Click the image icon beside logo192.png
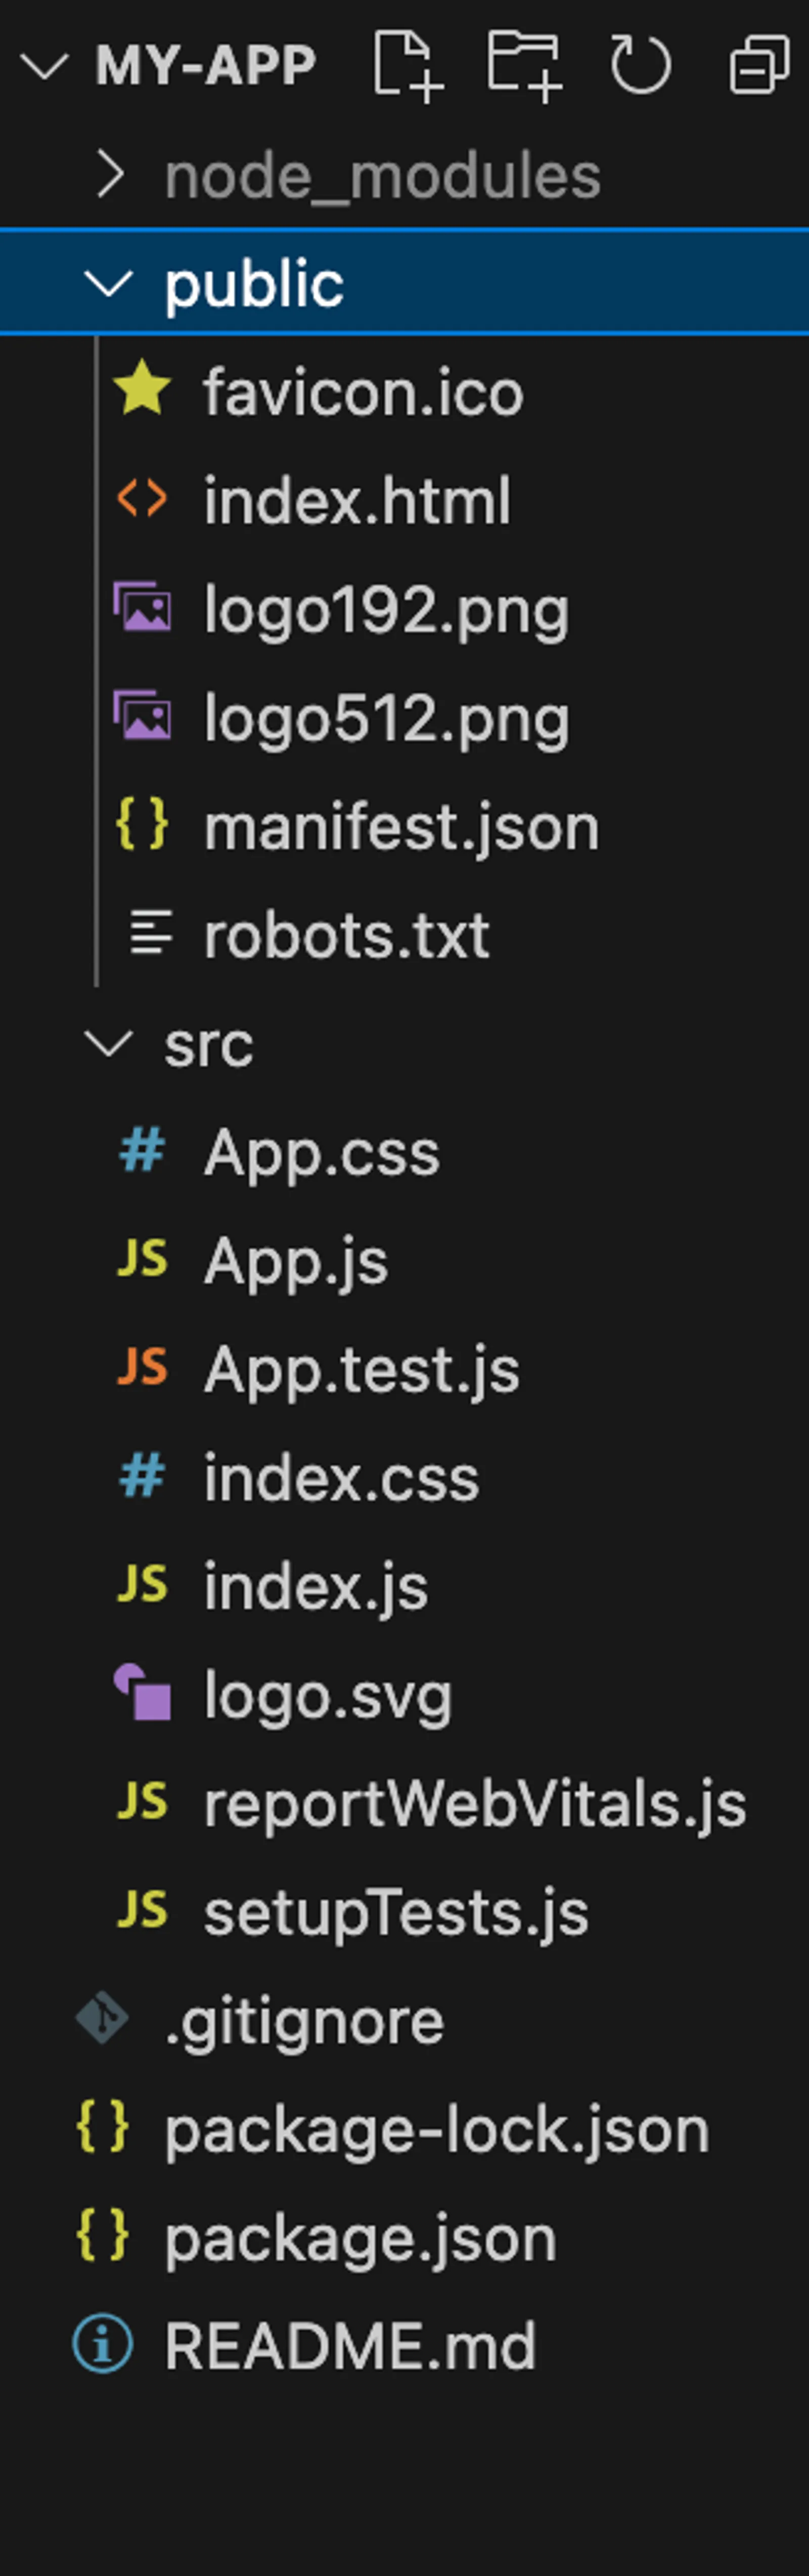The image size is (809, 2576). [x=142, y=608]
